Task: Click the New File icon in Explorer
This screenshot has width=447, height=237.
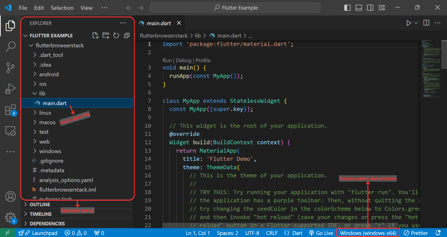Action: coord(95,35)
